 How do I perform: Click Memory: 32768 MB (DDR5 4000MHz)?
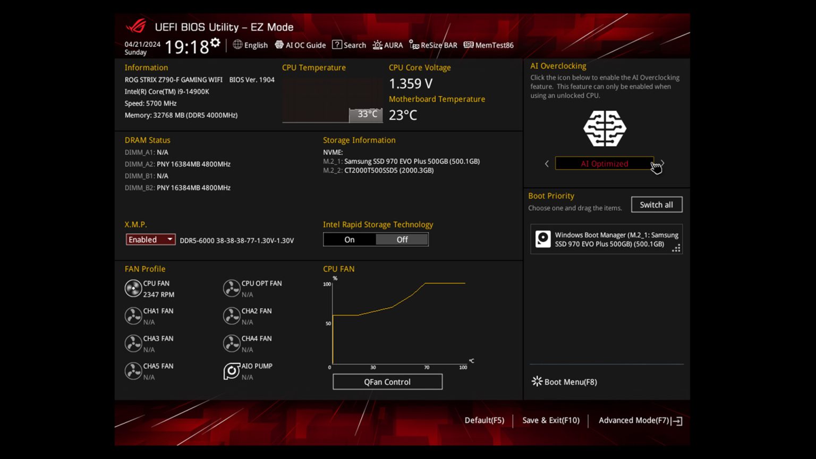181,115
